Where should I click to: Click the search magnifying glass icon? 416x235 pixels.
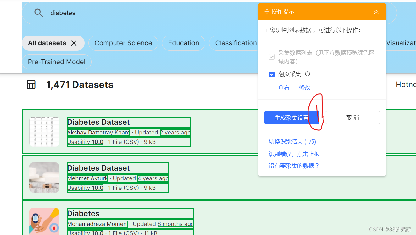pos(38,13)
